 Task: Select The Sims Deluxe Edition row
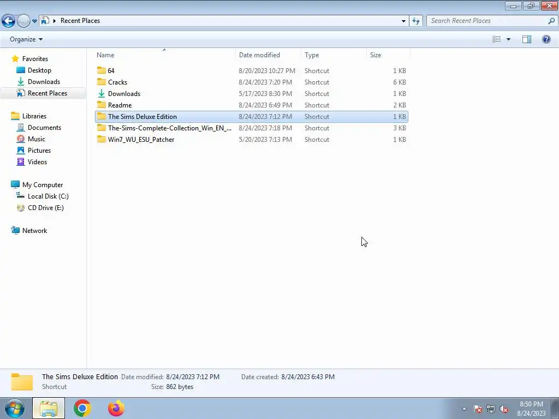(x=251, y=117)
